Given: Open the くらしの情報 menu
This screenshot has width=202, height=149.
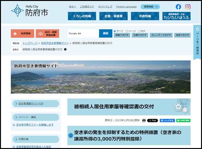Looking at the screenshot, I should (82, 16).
